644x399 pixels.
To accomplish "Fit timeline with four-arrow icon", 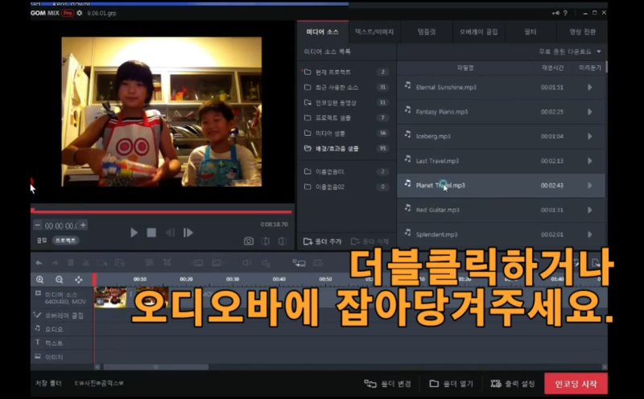I will point(78,280).
